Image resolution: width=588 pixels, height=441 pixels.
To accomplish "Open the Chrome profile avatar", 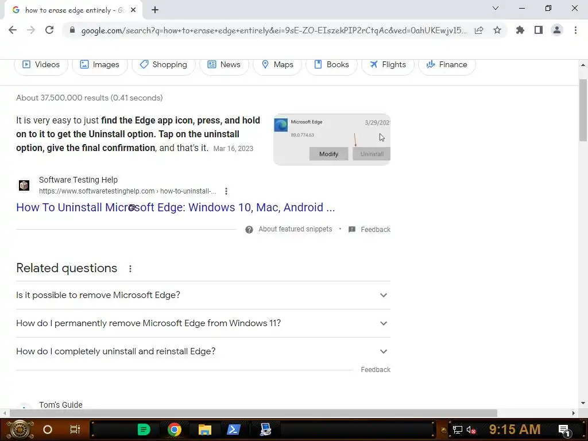I will [557, 30].
